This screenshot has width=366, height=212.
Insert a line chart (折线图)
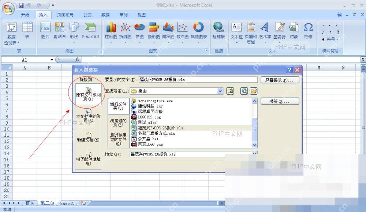(125, 32)
